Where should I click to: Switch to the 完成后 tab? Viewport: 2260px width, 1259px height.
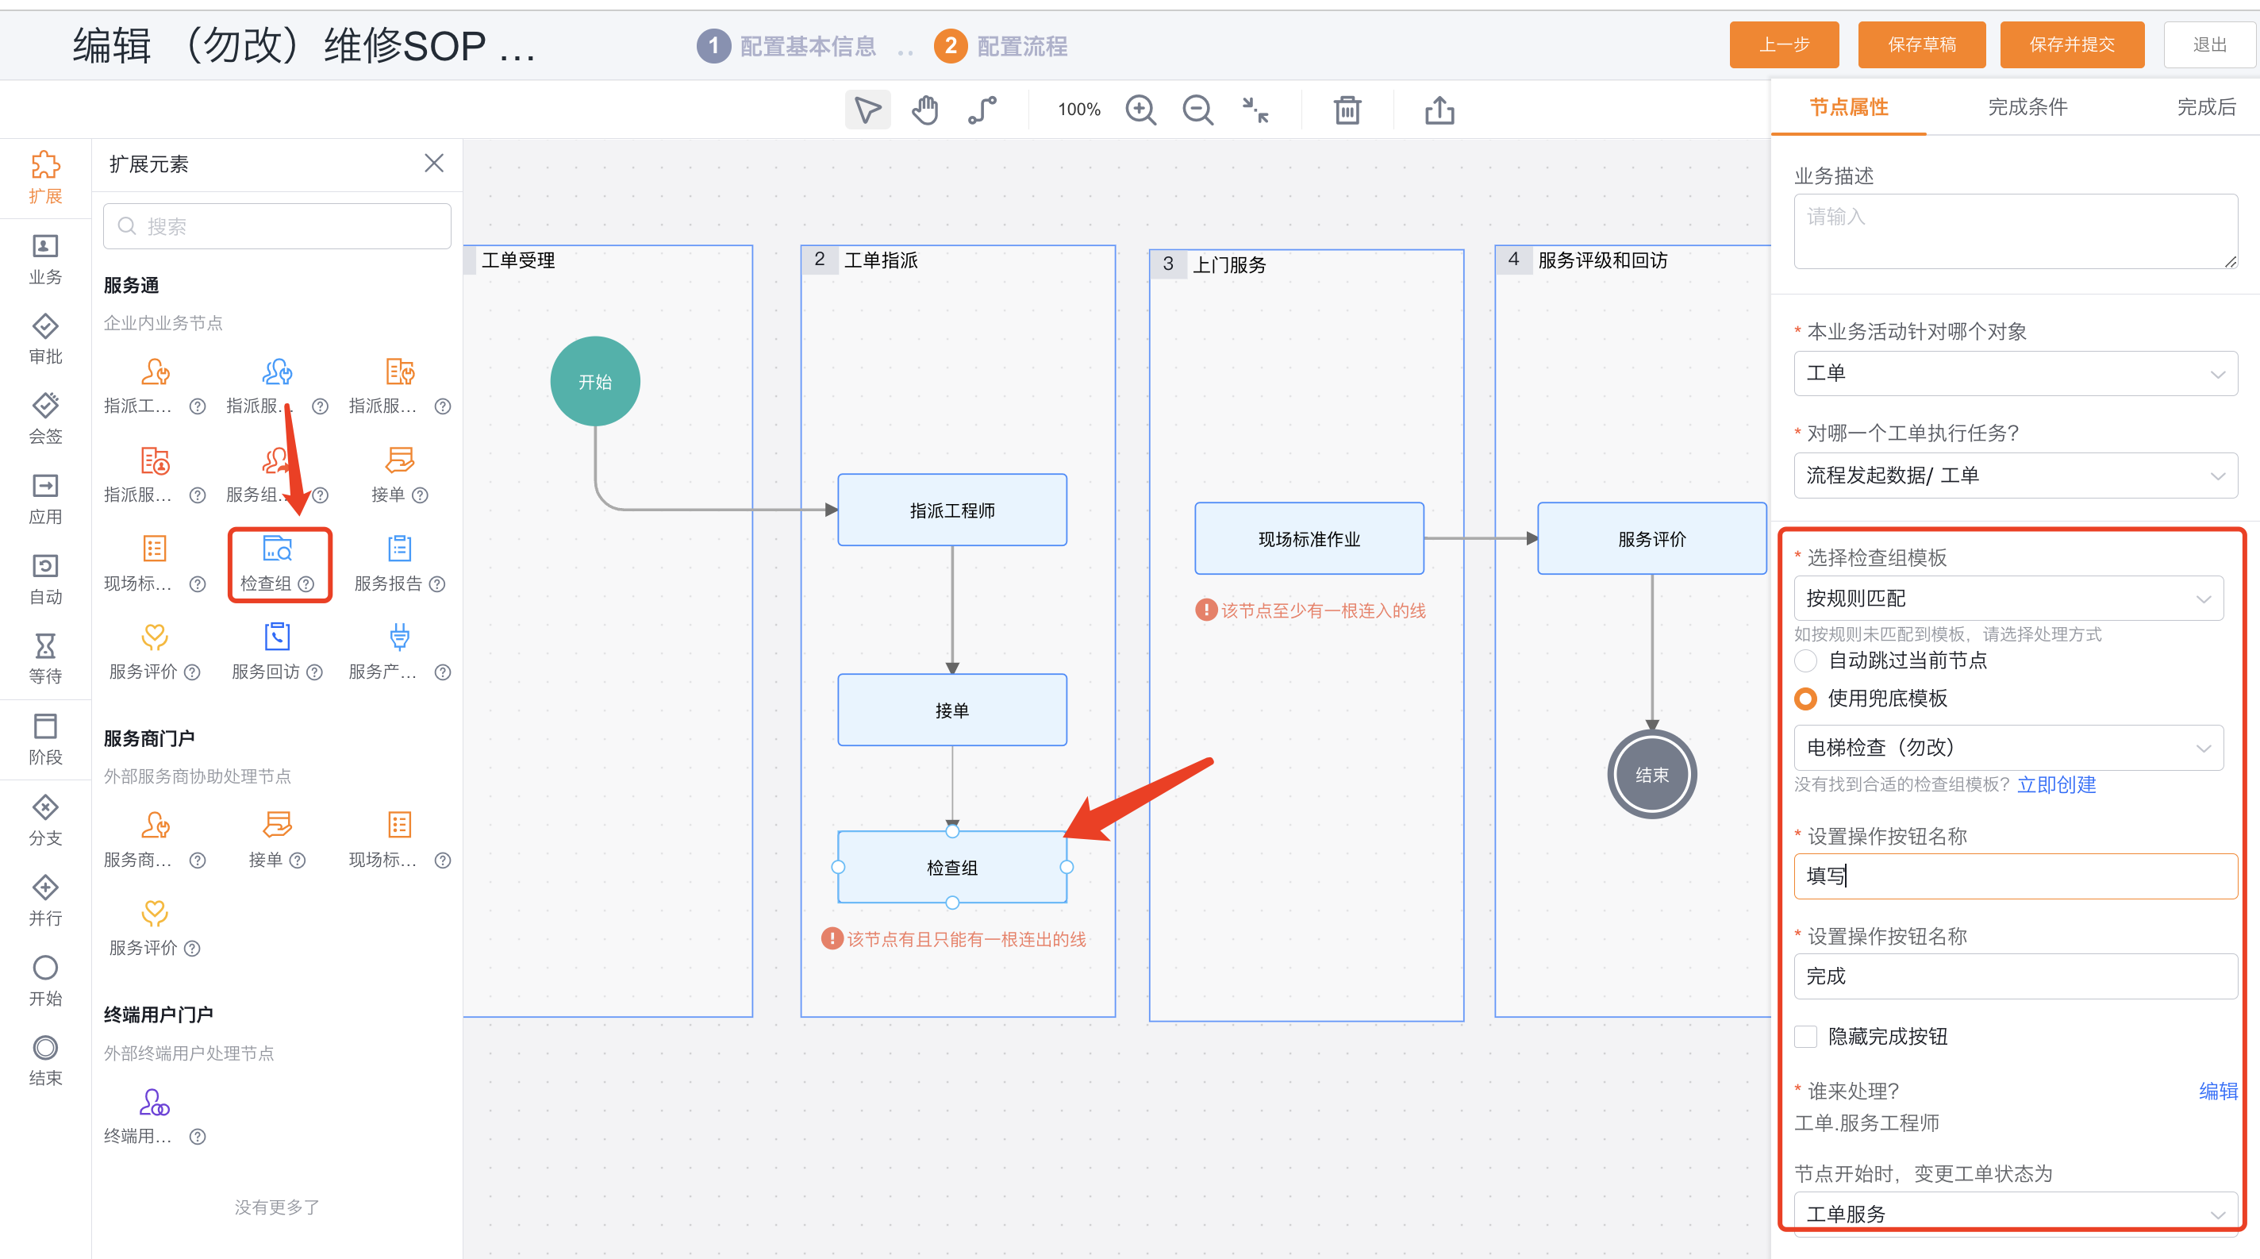click(x=2205, y=107)
